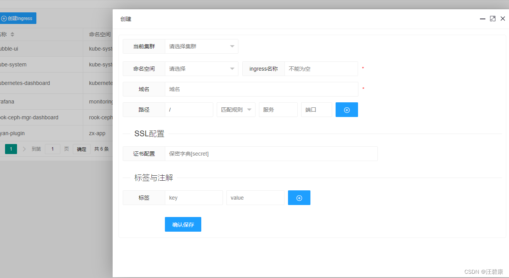Click the 服务 input field
Image resolution: width=509 pixels, height=278 pixels.
(278, 110)
